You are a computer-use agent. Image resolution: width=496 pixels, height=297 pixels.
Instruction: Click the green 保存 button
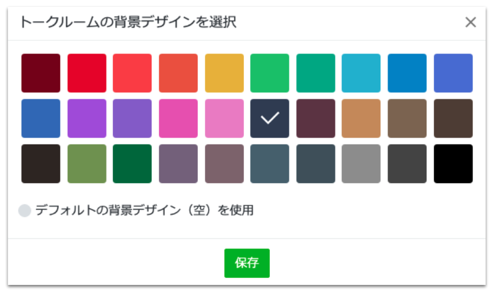(x=247, y=263)
